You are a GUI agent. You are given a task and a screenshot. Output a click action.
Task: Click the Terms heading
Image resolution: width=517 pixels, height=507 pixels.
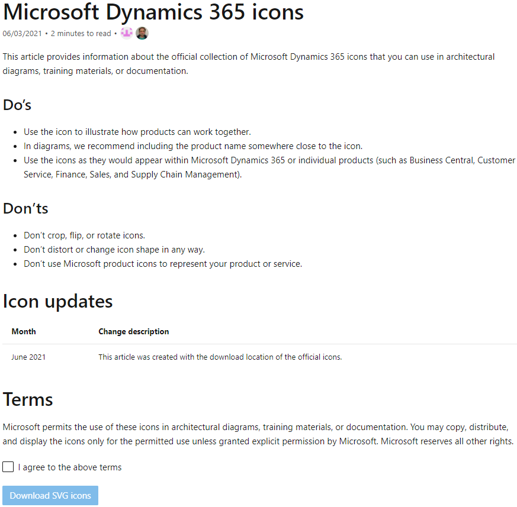[x=28, y=399]
